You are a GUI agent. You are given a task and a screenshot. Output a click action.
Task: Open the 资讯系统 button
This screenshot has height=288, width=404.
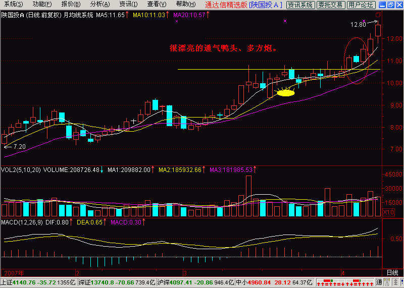click(x=300, y=5)
